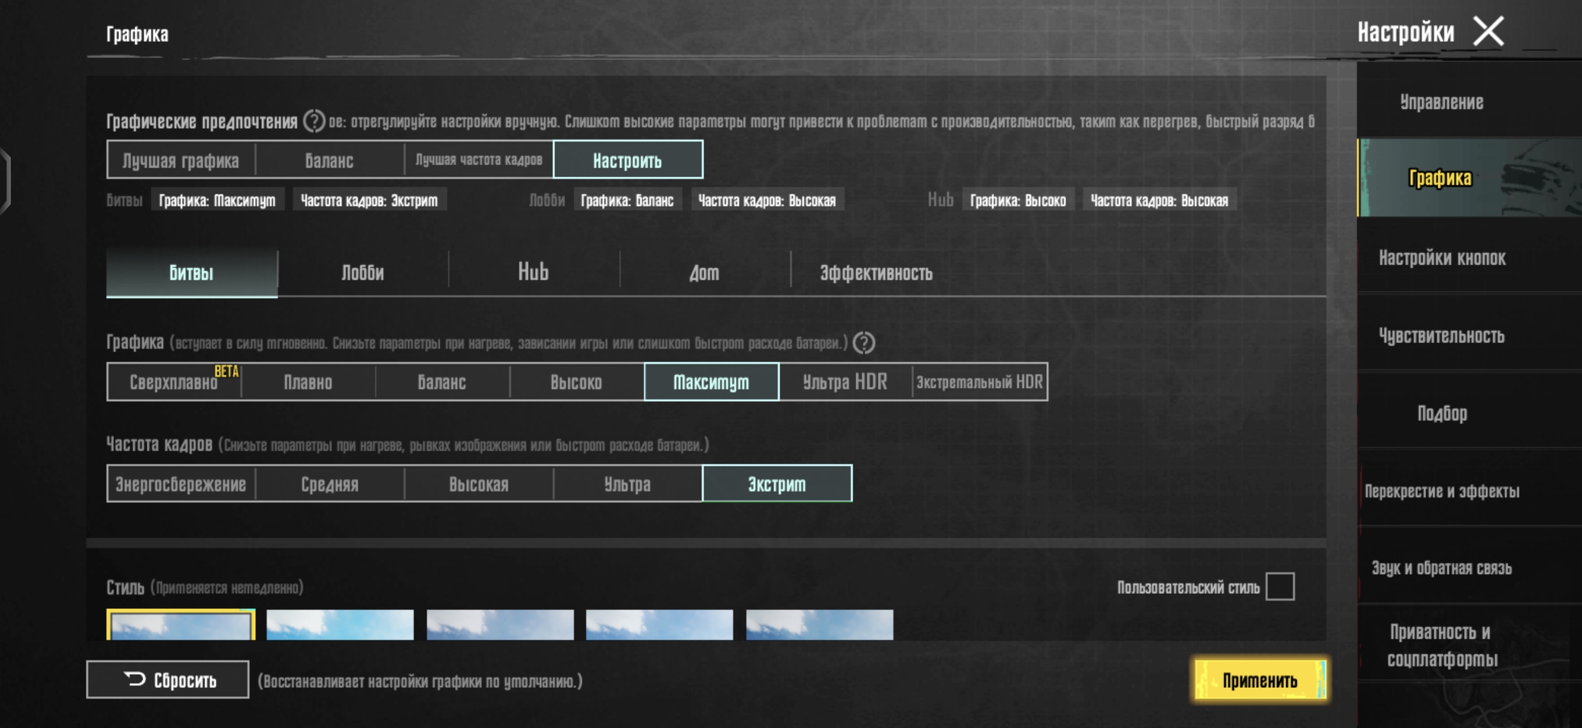Close the Настройки settings screen
Viewport: 1582px width, 728px height.
1489,31
